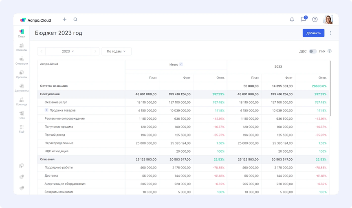Click the search magnifier icon

pos(75,20)
